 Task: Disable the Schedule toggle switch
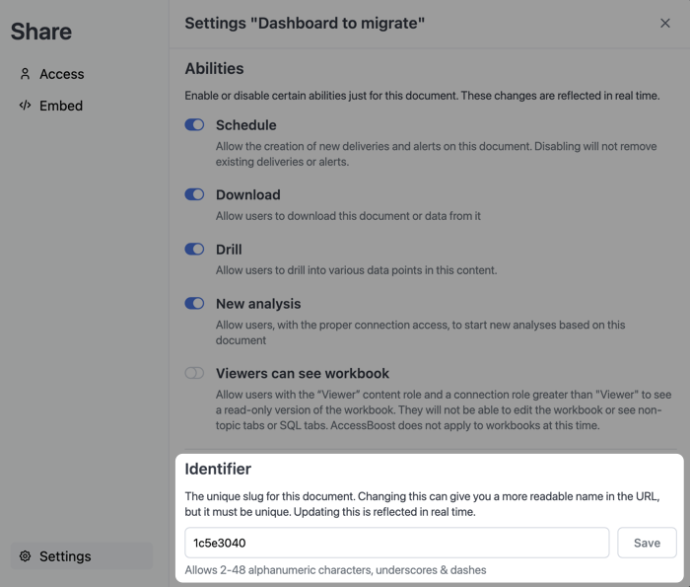[x=194, y=125]
